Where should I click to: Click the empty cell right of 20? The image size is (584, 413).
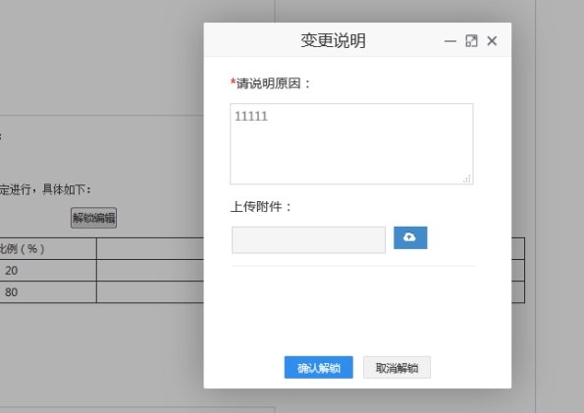tap(150, 271)
